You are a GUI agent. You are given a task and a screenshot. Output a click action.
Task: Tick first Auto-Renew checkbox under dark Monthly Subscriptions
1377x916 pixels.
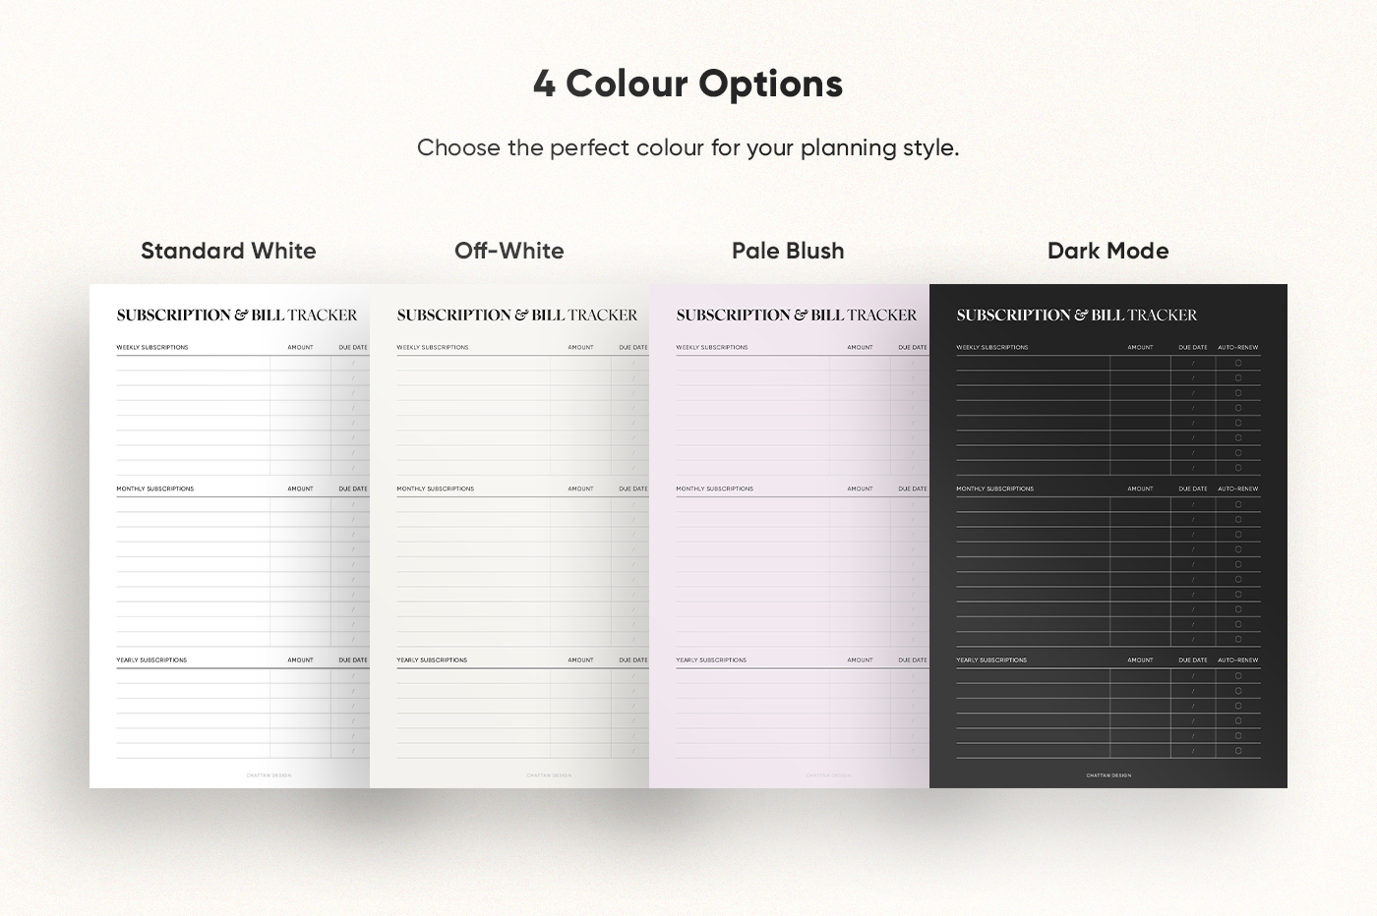pyautogui.click(x=1238, y=504)
